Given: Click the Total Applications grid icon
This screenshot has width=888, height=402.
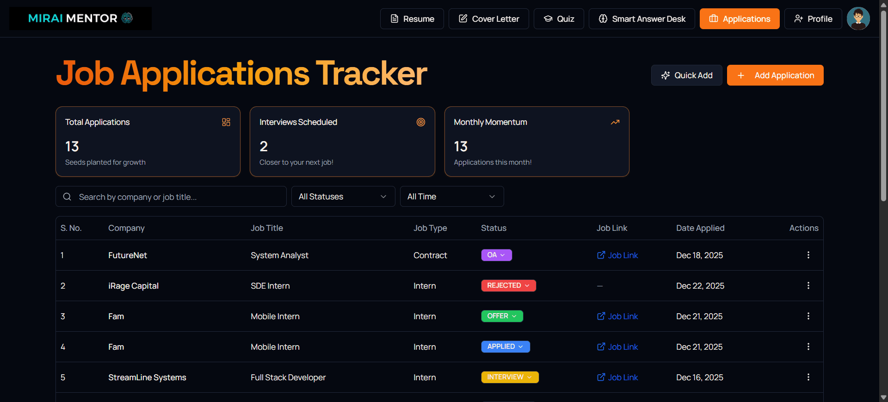Looking at the screenshot, I should coord(226,122).
